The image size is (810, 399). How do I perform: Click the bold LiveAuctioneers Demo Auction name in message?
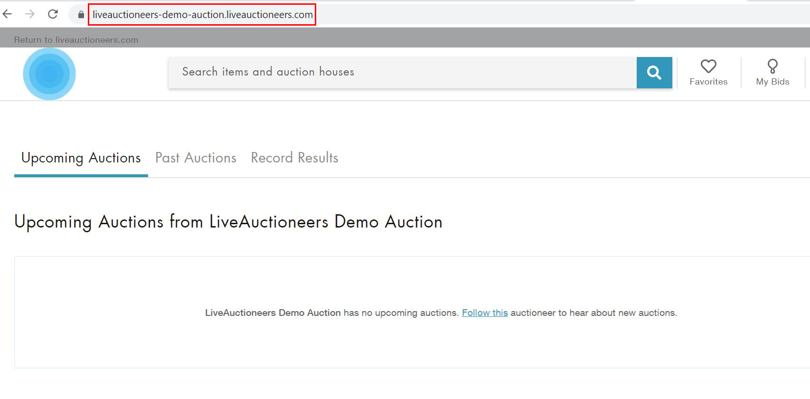point(273,313)
